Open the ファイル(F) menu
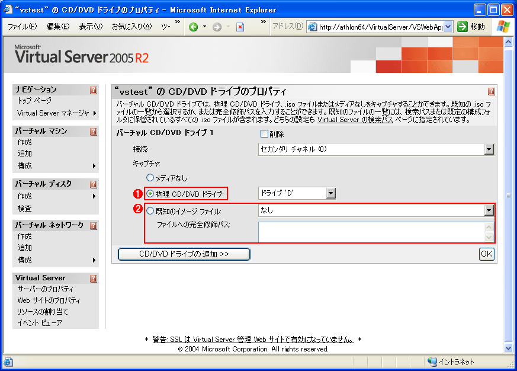 (22, 27)
